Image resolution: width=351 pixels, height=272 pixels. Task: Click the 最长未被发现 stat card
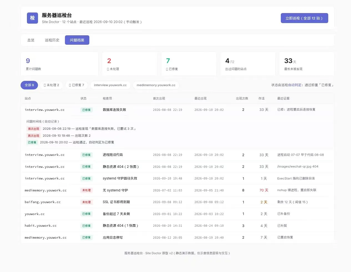pyautogui.click(x=307, y=64)
